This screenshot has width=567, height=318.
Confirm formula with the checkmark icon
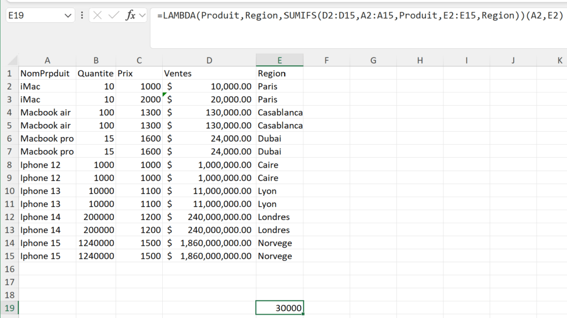(x=114, y=15)
